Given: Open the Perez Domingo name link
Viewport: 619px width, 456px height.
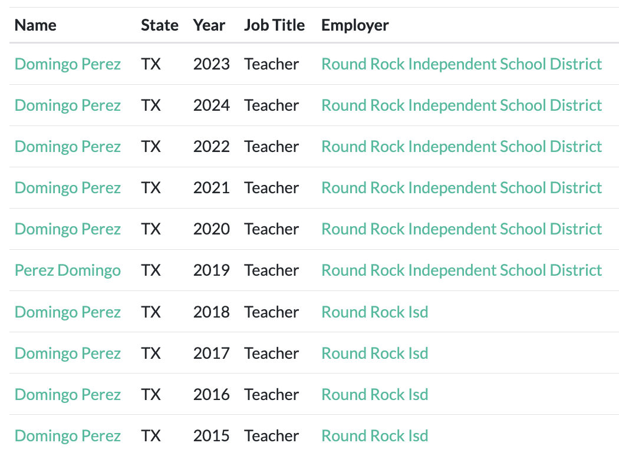Looking at the screenshot, I should pyautogui.click(x=67, y=270).
